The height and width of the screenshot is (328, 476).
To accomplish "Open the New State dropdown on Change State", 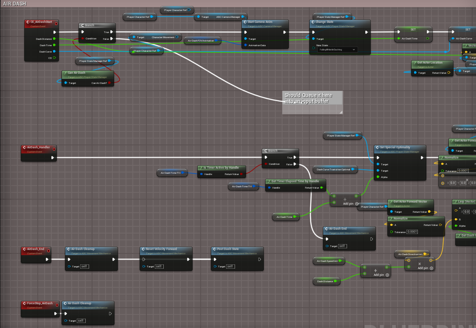I will point(338,50).
